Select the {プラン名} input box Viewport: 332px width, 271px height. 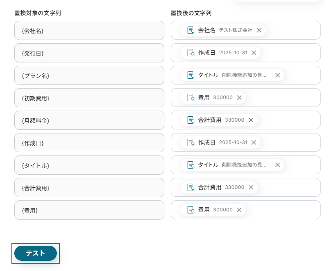pos(89,76)
